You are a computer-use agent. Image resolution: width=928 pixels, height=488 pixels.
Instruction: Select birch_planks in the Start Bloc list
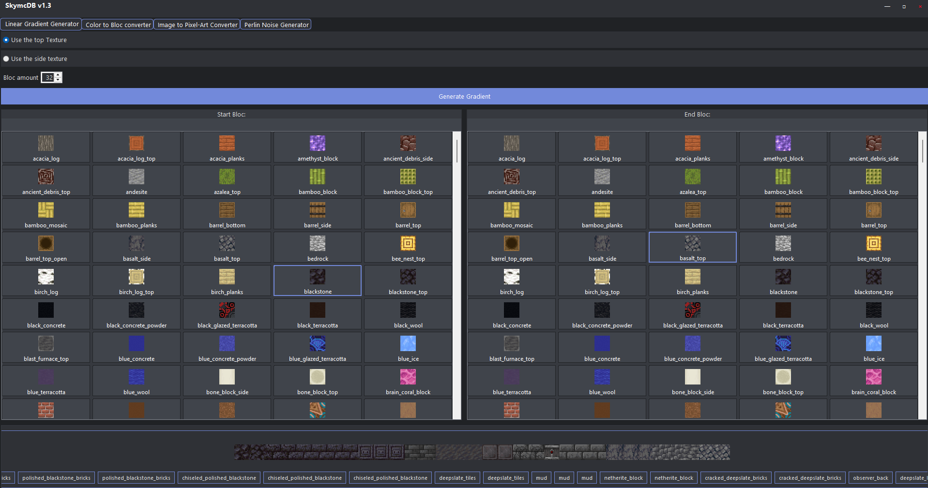(227, 281)
